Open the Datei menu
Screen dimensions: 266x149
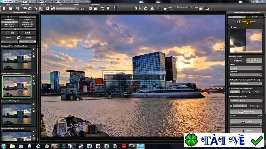tap(8, 4)
